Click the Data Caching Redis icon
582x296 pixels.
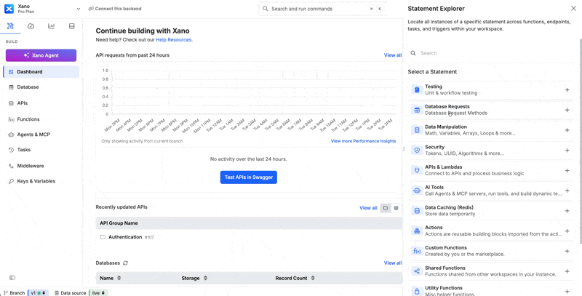click(417, 211)
